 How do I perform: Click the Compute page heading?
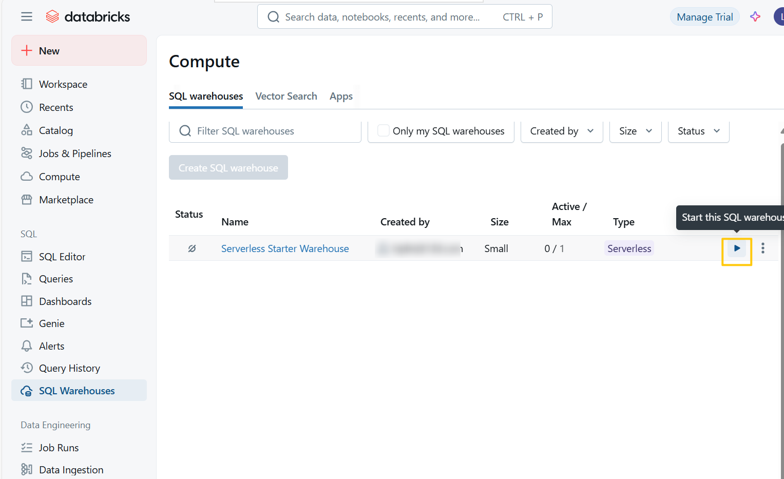[x=204, y=62]
